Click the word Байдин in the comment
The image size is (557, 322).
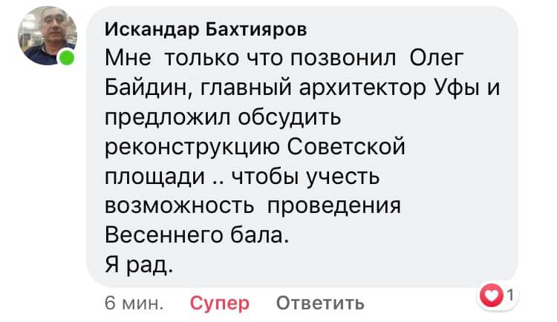[x=147, y=91]
